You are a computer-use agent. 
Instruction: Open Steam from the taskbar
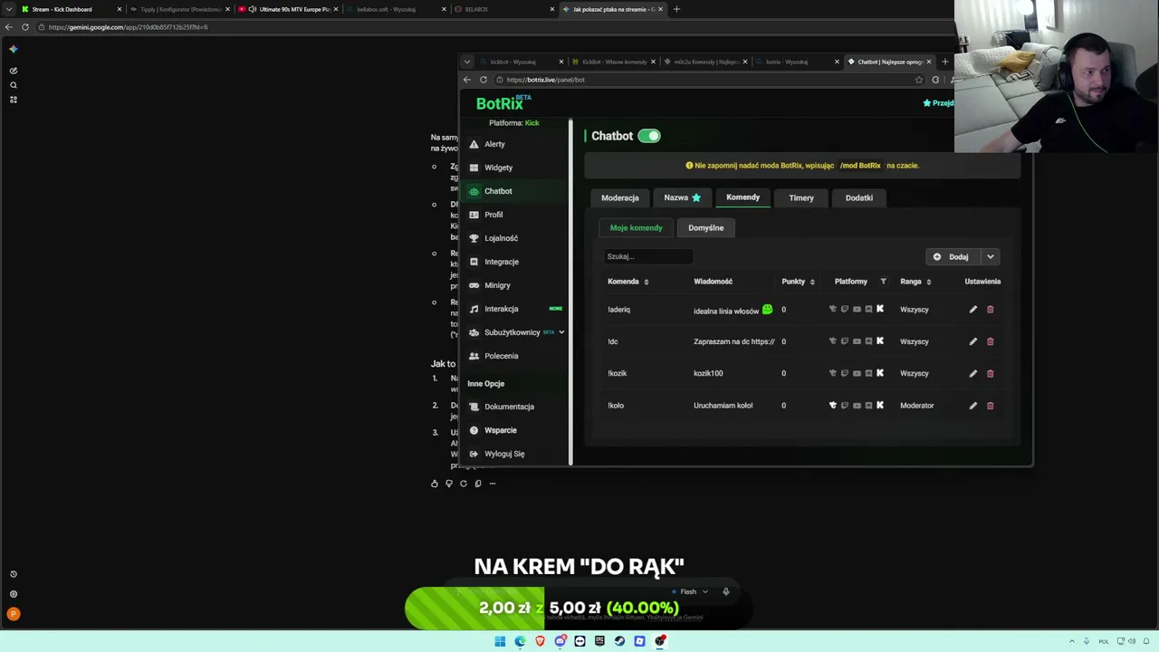[619, 641]
